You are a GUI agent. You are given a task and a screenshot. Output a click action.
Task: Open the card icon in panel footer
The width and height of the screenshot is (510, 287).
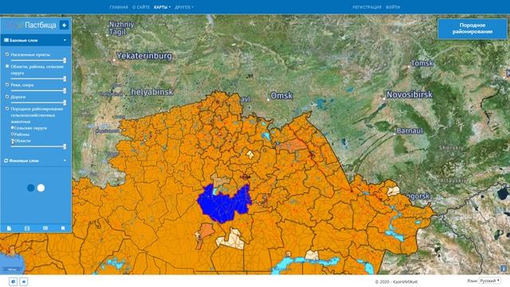pos(45,229)
